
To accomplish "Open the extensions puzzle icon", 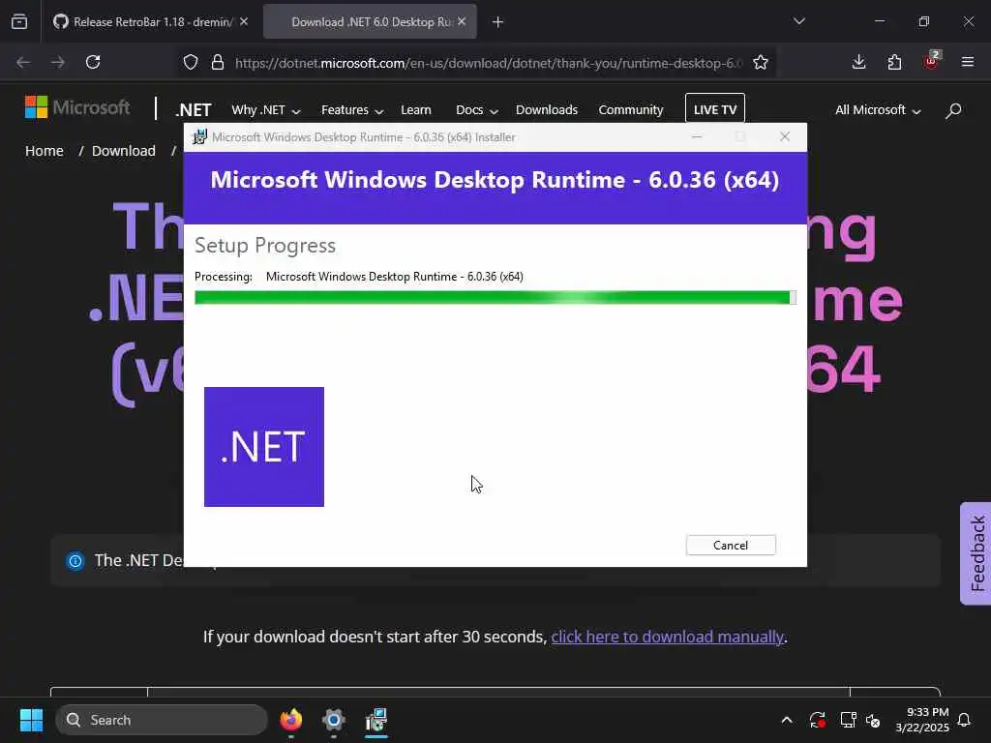I will [894, 62].
